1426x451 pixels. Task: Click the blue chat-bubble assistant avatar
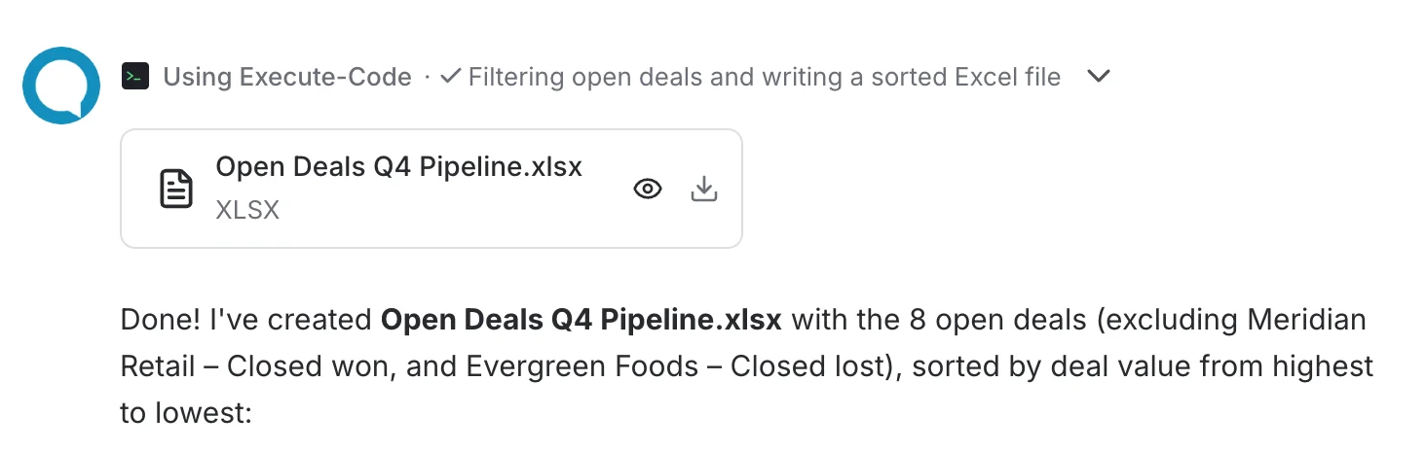point(61,86)
